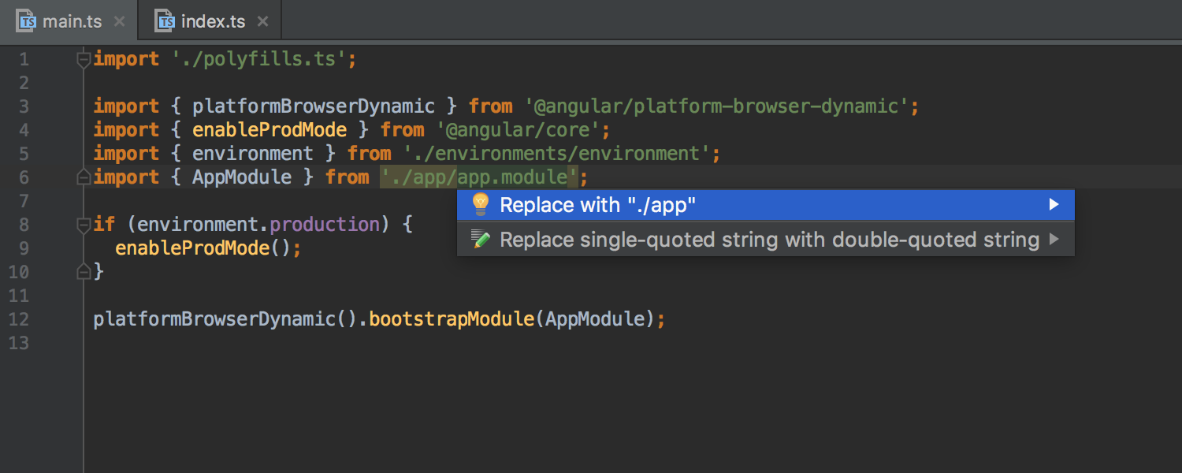Select Replace single-quoted string with double-quoted string
This screenshot has height=473, width=1182.
766,239
